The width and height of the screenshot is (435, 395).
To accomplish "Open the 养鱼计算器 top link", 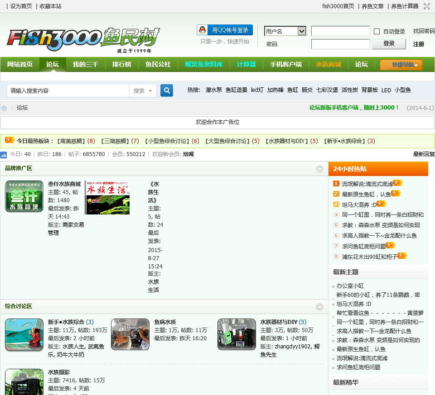I will coord(405,6).
